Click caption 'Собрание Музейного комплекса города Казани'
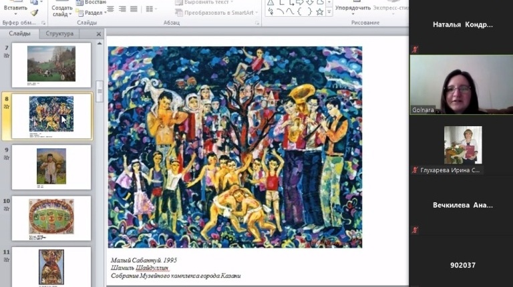The width and height of the screenshot is (513, 287). (176, 276)
